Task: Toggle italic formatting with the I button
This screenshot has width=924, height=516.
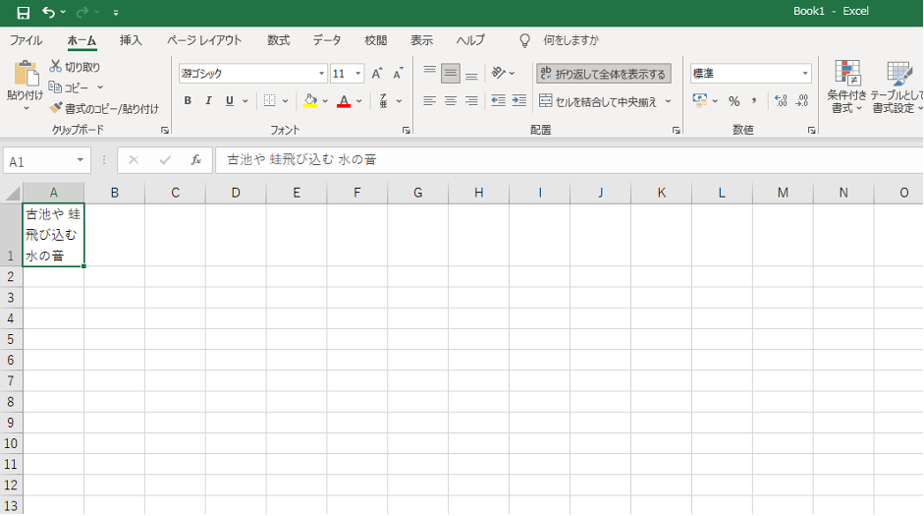Action: (x=208, y=101)
